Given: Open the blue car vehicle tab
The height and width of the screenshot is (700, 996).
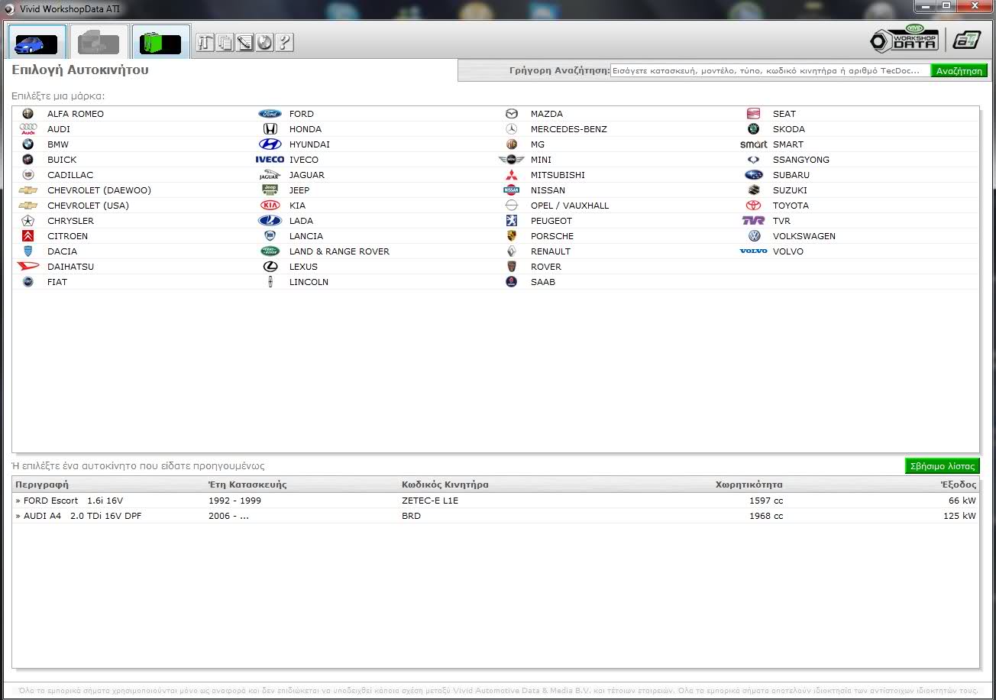Looking at the screenshot, I should coord(37,42).
